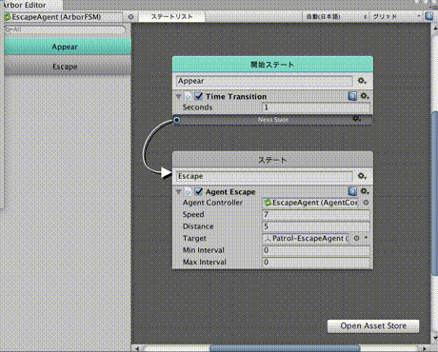The image size is (438, 352).
Task: Open the language dropdown 自動(日本語)
Action: coord(335,16)
